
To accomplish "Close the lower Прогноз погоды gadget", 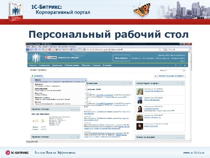I will point(78,137).
